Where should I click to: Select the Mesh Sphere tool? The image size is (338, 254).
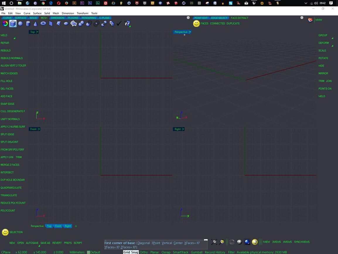pyautogui.click(x=20, y=23)
